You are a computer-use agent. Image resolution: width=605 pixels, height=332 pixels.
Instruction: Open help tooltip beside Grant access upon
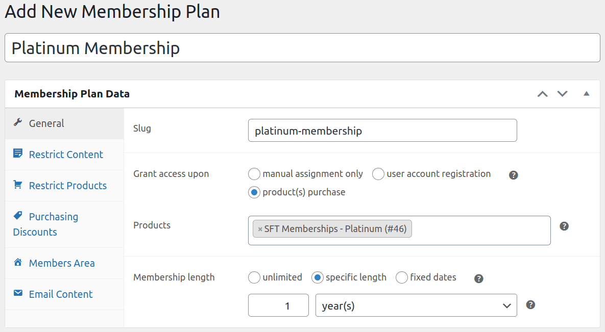(x=513, y=175)
